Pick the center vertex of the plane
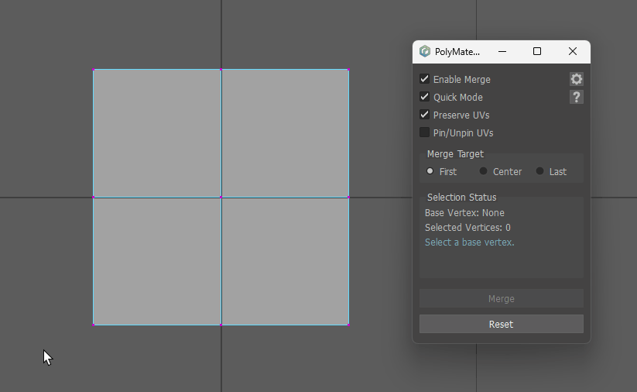637x392 pixels. (x=221, y=198)
